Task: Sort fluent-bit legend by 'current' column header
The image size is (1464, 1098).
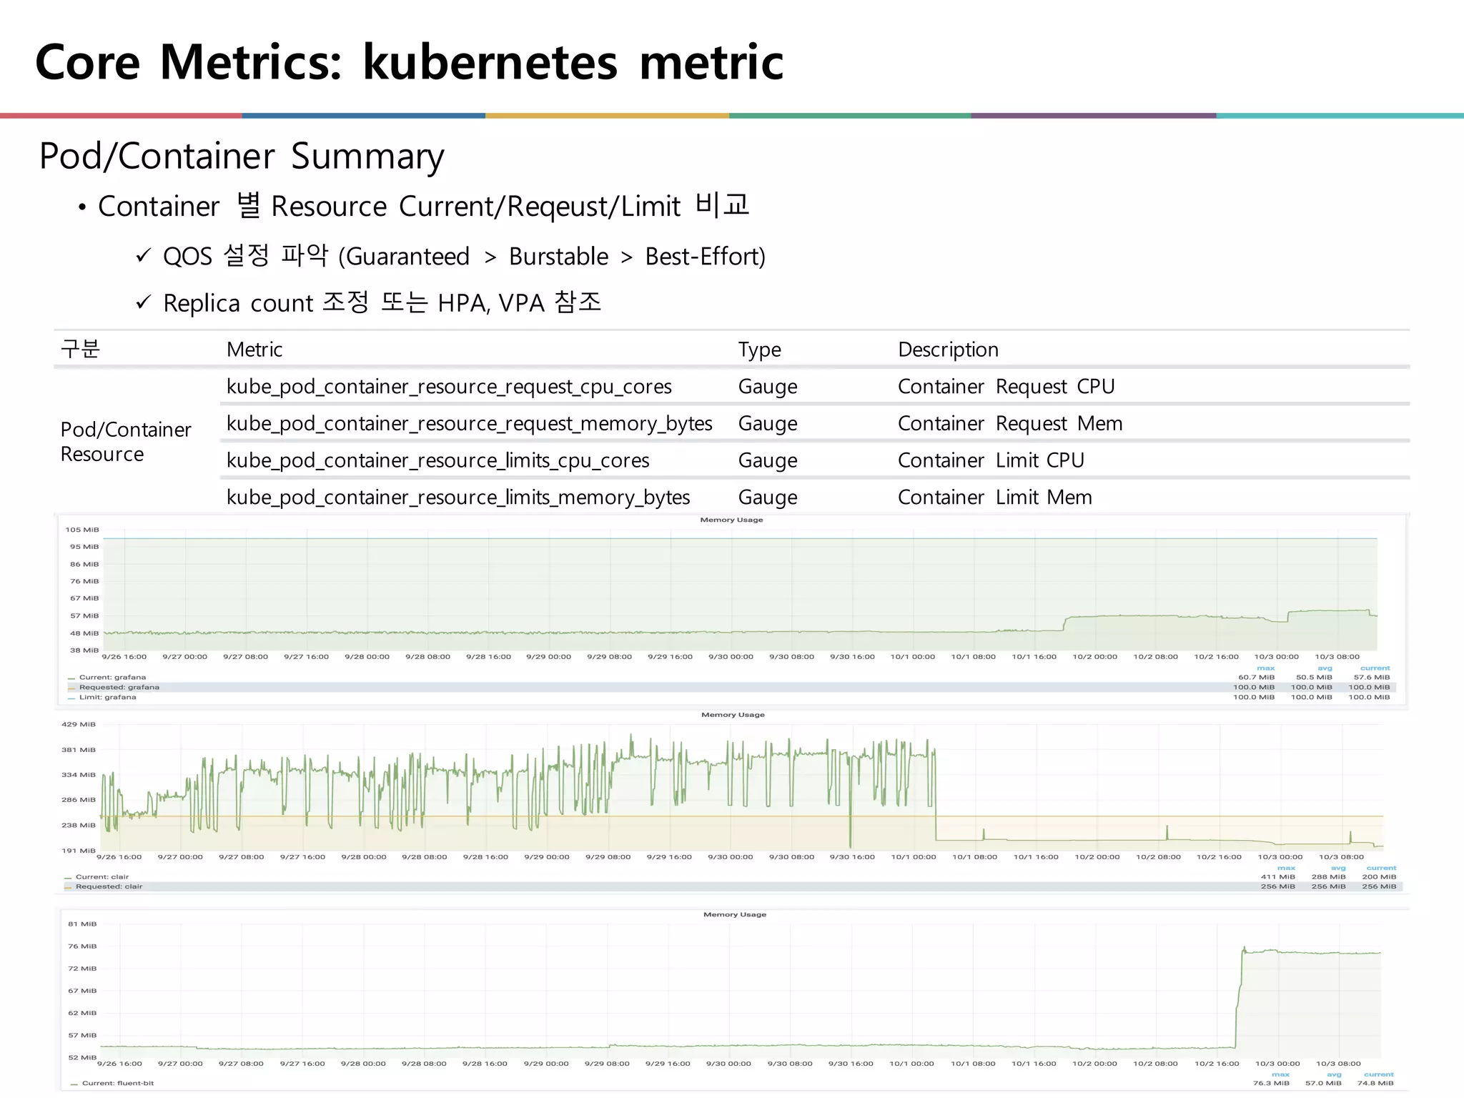Action: 1378,1074
